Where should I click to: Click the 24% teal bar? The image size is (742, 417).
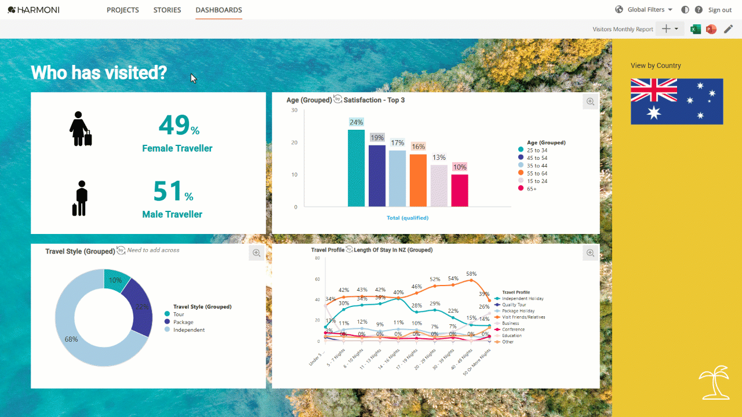(356, 168)
